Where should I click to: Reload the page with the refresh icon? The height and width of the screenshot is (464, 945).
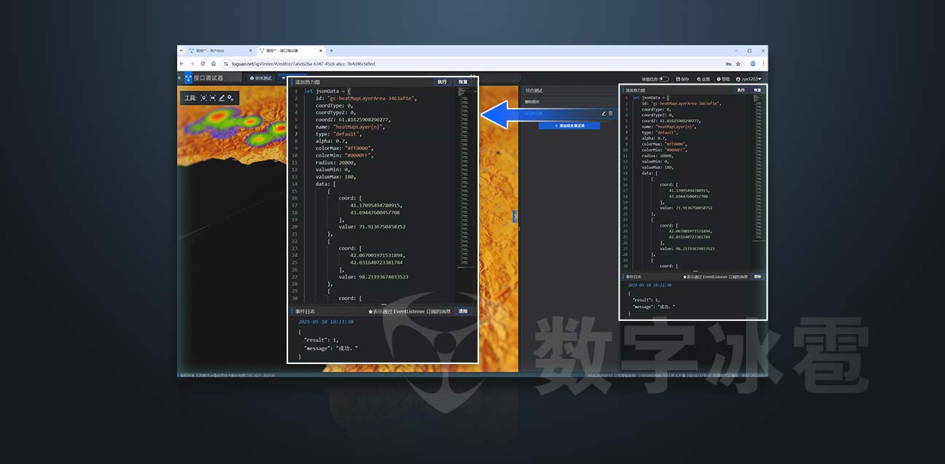point(203,63)
